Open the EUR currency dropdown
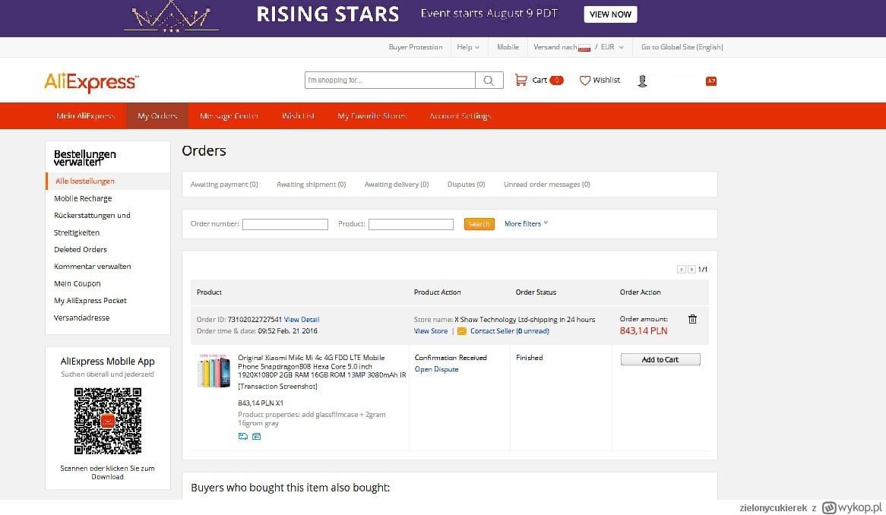Viewport: 886px width, 515px height. (x=612, y=47)
